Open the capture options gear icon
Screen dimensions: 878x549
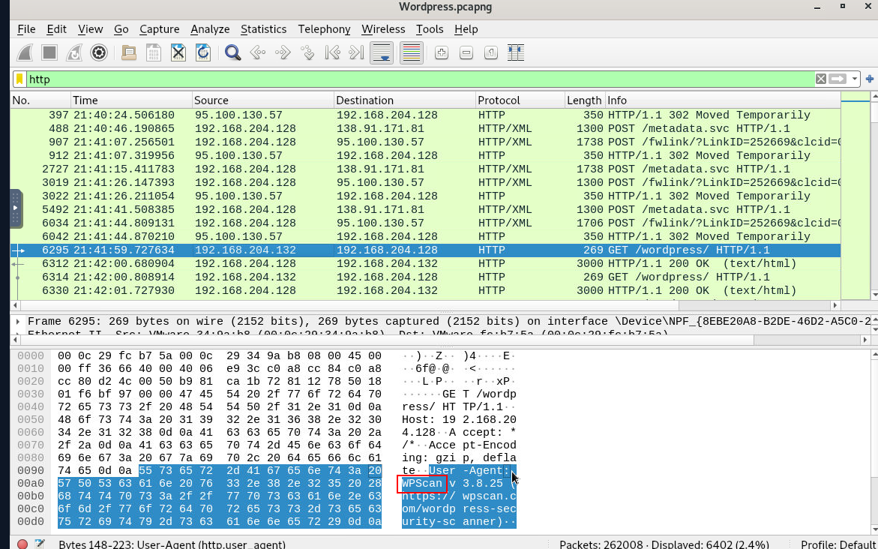click(x=98, y=52)
